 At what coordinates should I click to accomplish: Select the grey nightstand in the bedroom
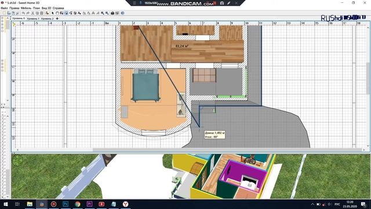click(x=125, y=112)
